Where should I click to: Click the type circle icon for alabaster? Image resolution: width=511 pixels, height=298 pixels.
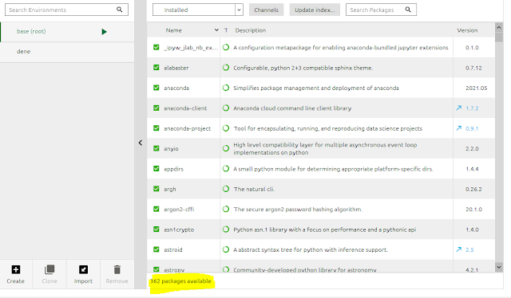(226, 68)
